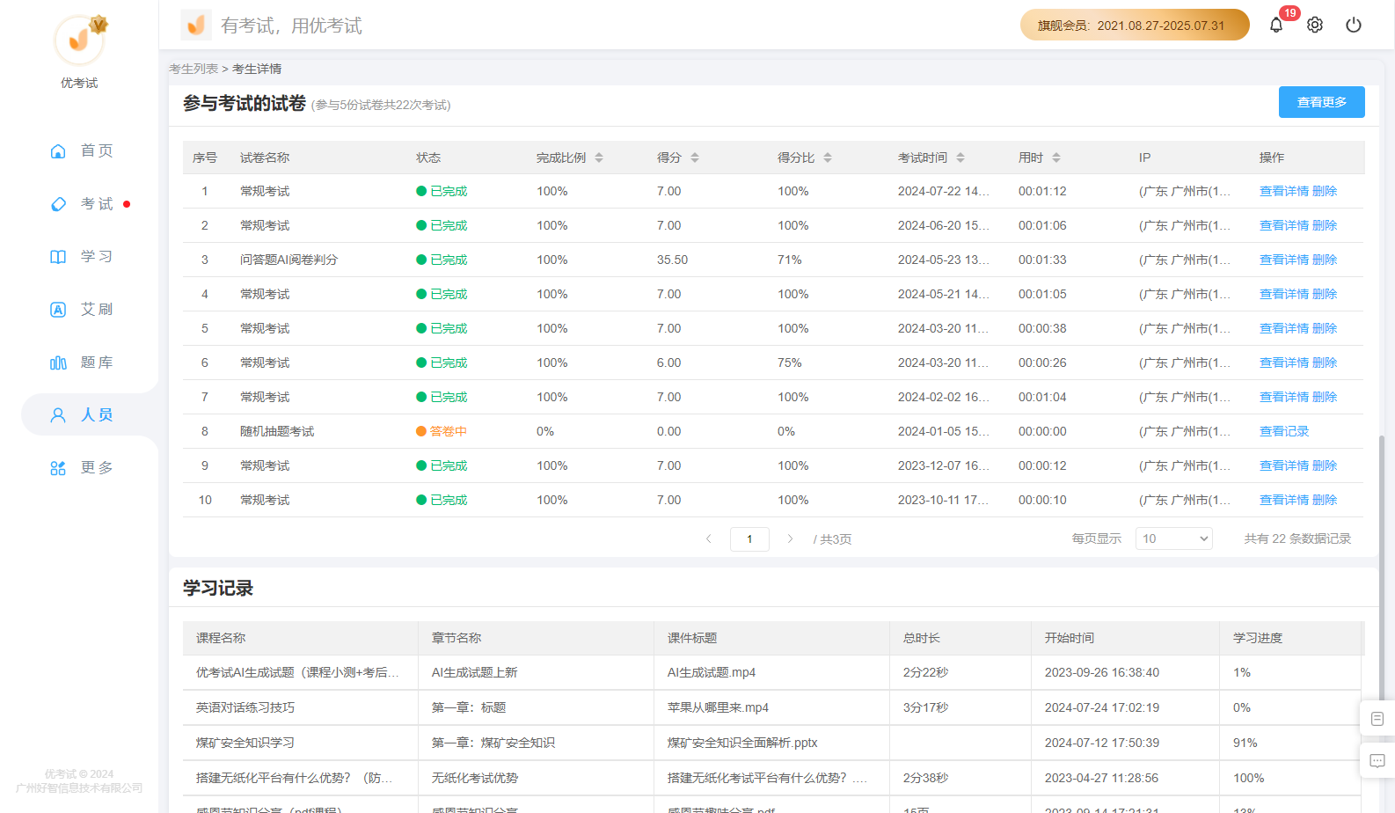Viewport: 1395px width, 813px height.
Task: Click 35.50 score cell
Action: click(x=672, y=260)
